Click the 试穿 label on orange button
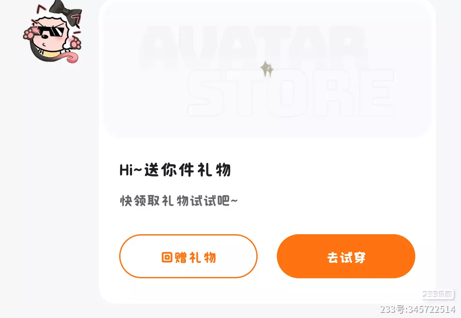 tap(353, 257)
